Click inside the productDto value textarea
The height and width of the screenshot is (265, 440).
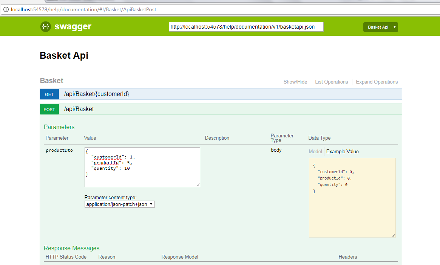pyautogui.click(x=142, y=167)
